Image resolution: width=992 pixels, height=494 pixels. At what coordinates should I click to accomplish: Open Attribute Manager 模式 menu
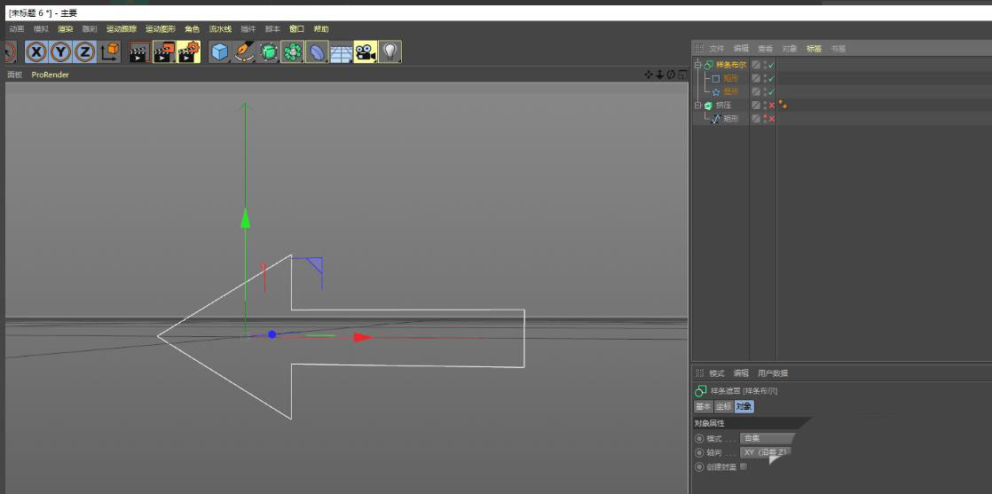[716, 373]
